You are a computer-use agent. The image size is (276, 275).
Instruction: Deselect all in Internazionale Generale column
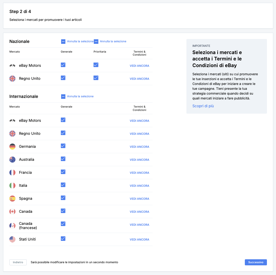[63, 96]
